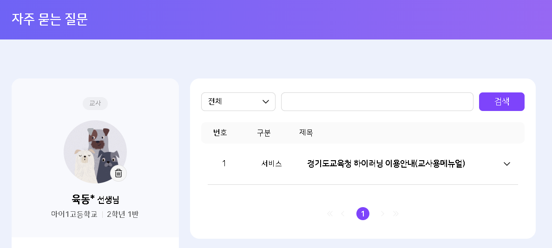Click the 자주 묻는 질문 page title
The height and width of the screenshot is (248, 552).
(x=50, y=19)
